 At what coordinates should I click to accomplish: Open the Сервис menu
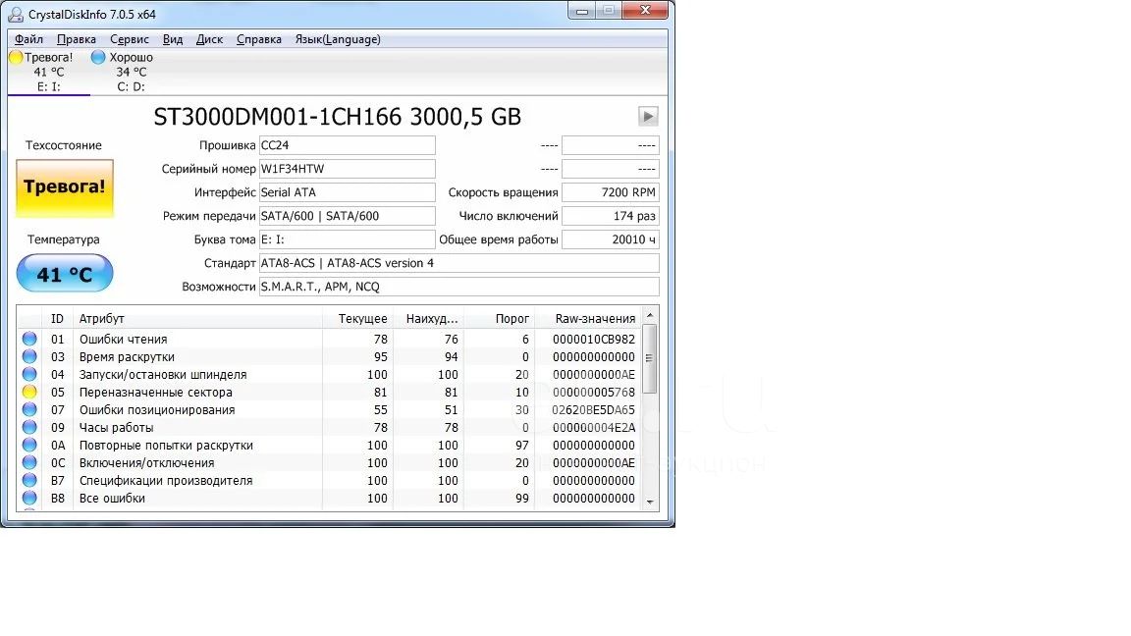(130, 39)
